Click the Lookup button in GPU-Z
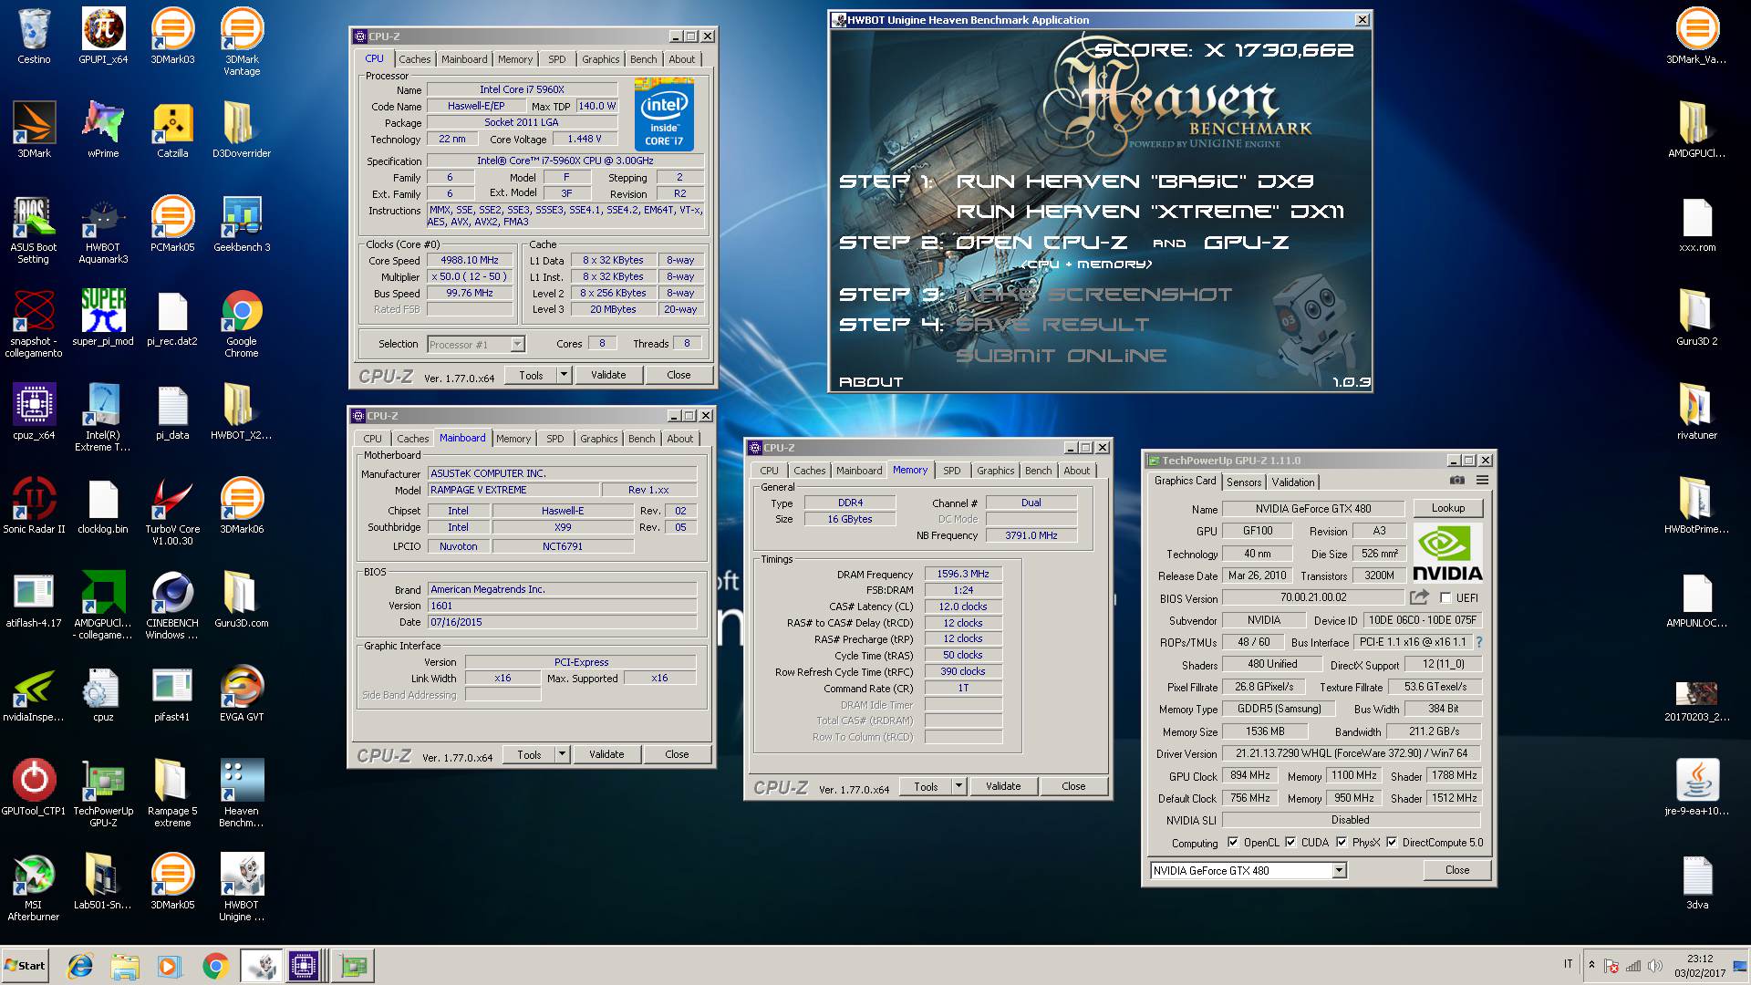This screenshot has height=985, width=1751. [1448, 508]
